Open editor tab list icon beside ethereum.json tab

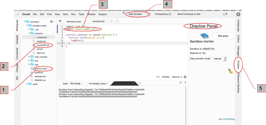(60, 21)
